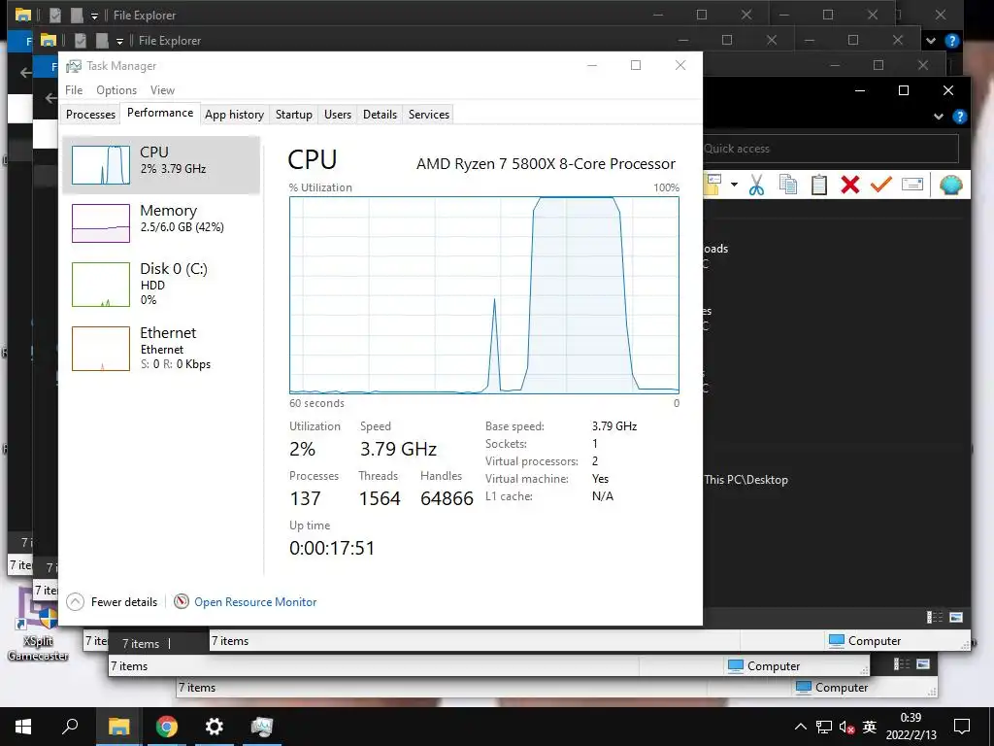
Task: Click the orange checkmark icon in File Explorer toolbar
Action: pyautogui.click(x=881, y=185)
